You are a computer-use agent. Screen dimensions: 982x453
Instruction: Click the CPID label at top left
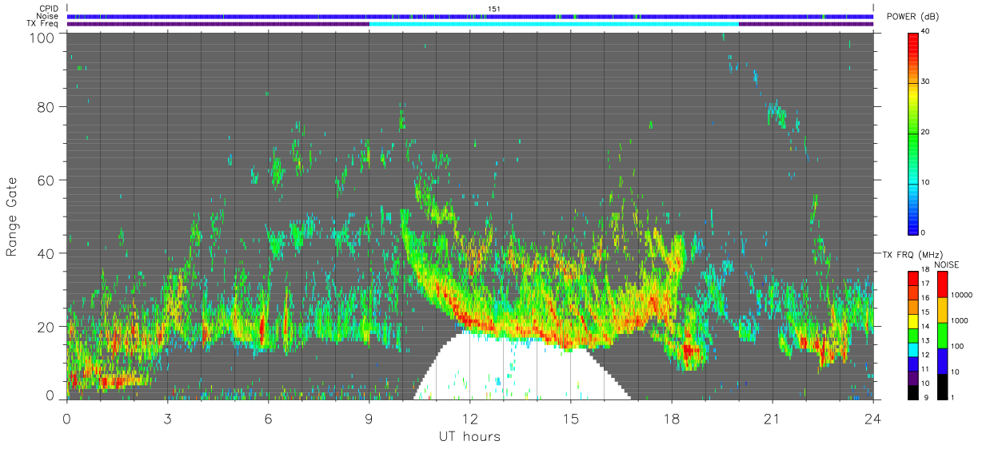pos(49,9)
